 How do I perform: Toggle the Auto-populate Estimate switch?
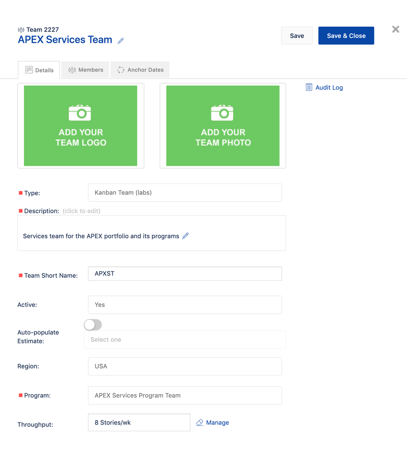point(93,325)
